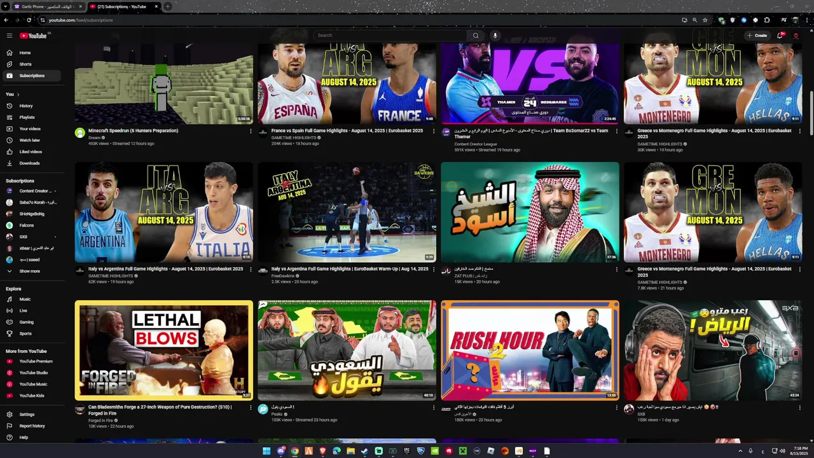Screen dimensions: 814x458
Task: Click the YouTube search field
Action: tap(391, 36)
